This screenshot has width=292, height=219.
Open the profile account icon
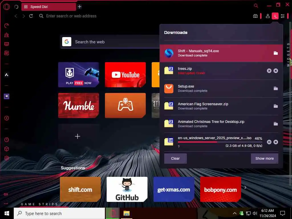click(x=267, y=16)
